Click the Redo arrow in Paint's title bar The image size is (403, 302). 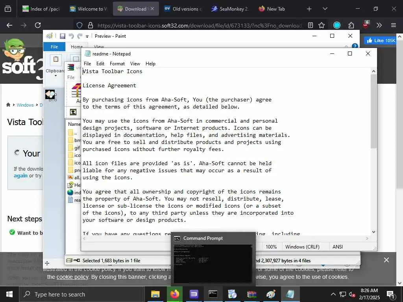(80, 36)
